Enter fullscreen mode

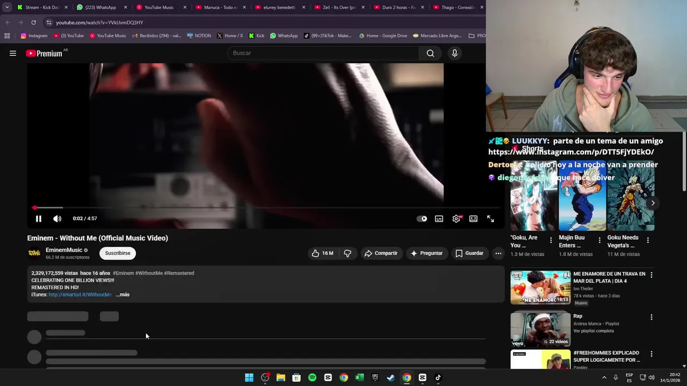coord(491,219)
